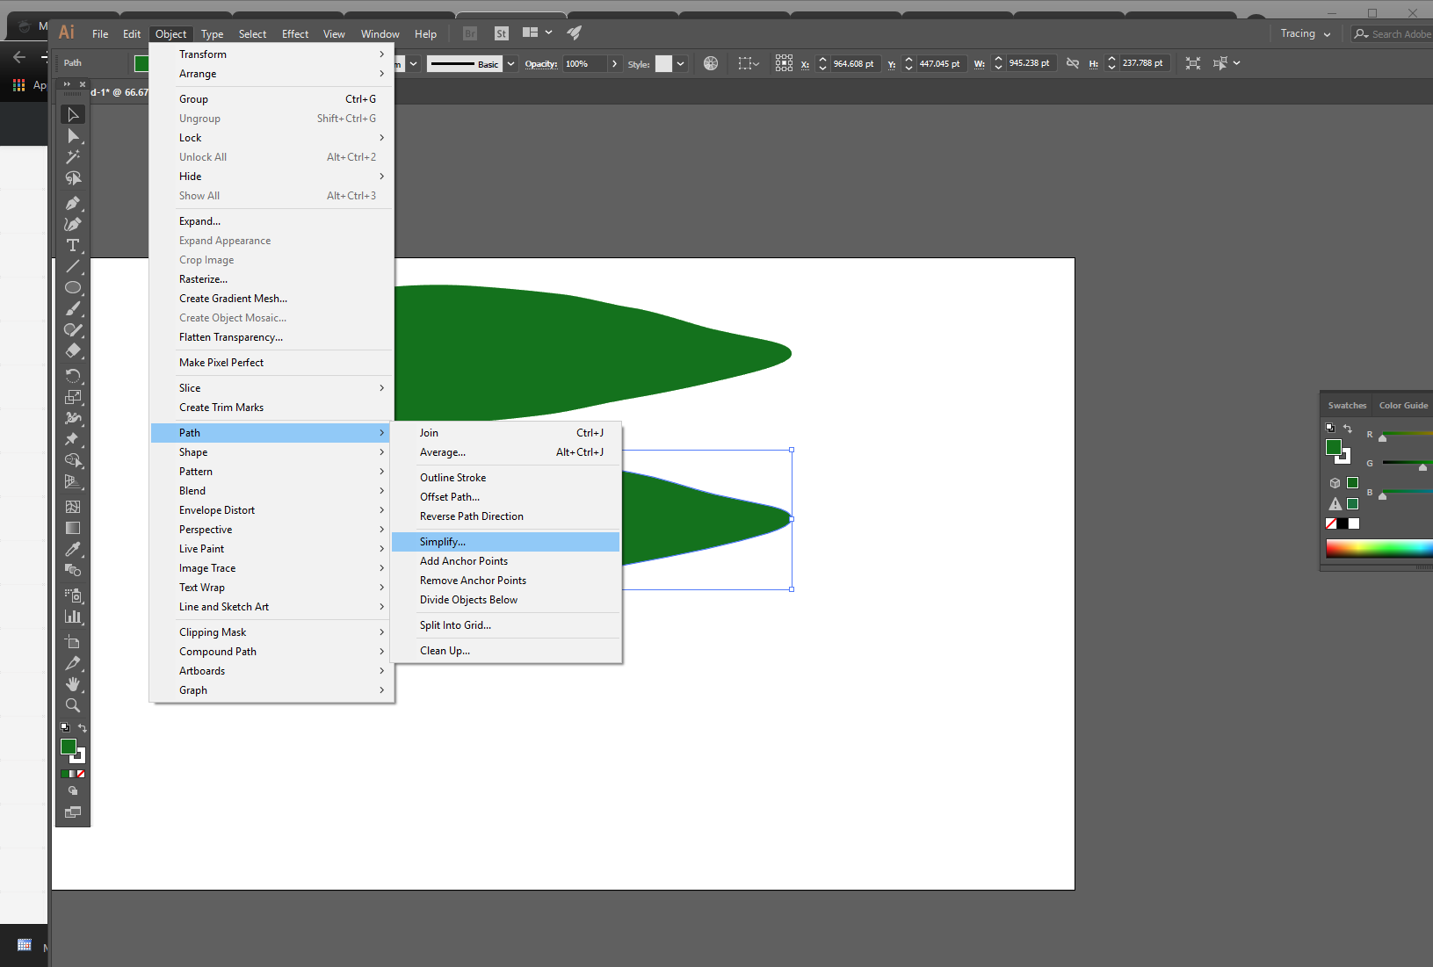Click the reference point locator grid

[784, 63]
